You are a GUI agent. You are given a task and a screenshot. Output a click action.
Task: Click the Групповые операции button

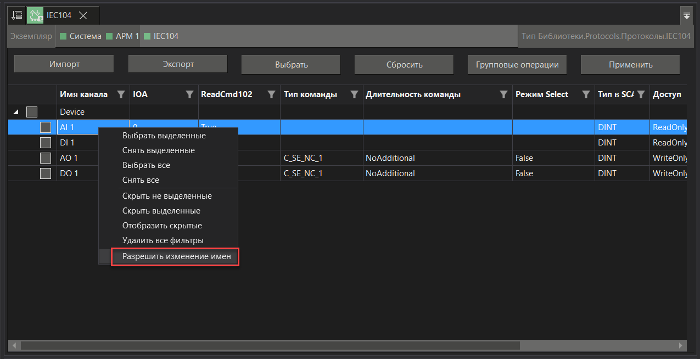517,64
